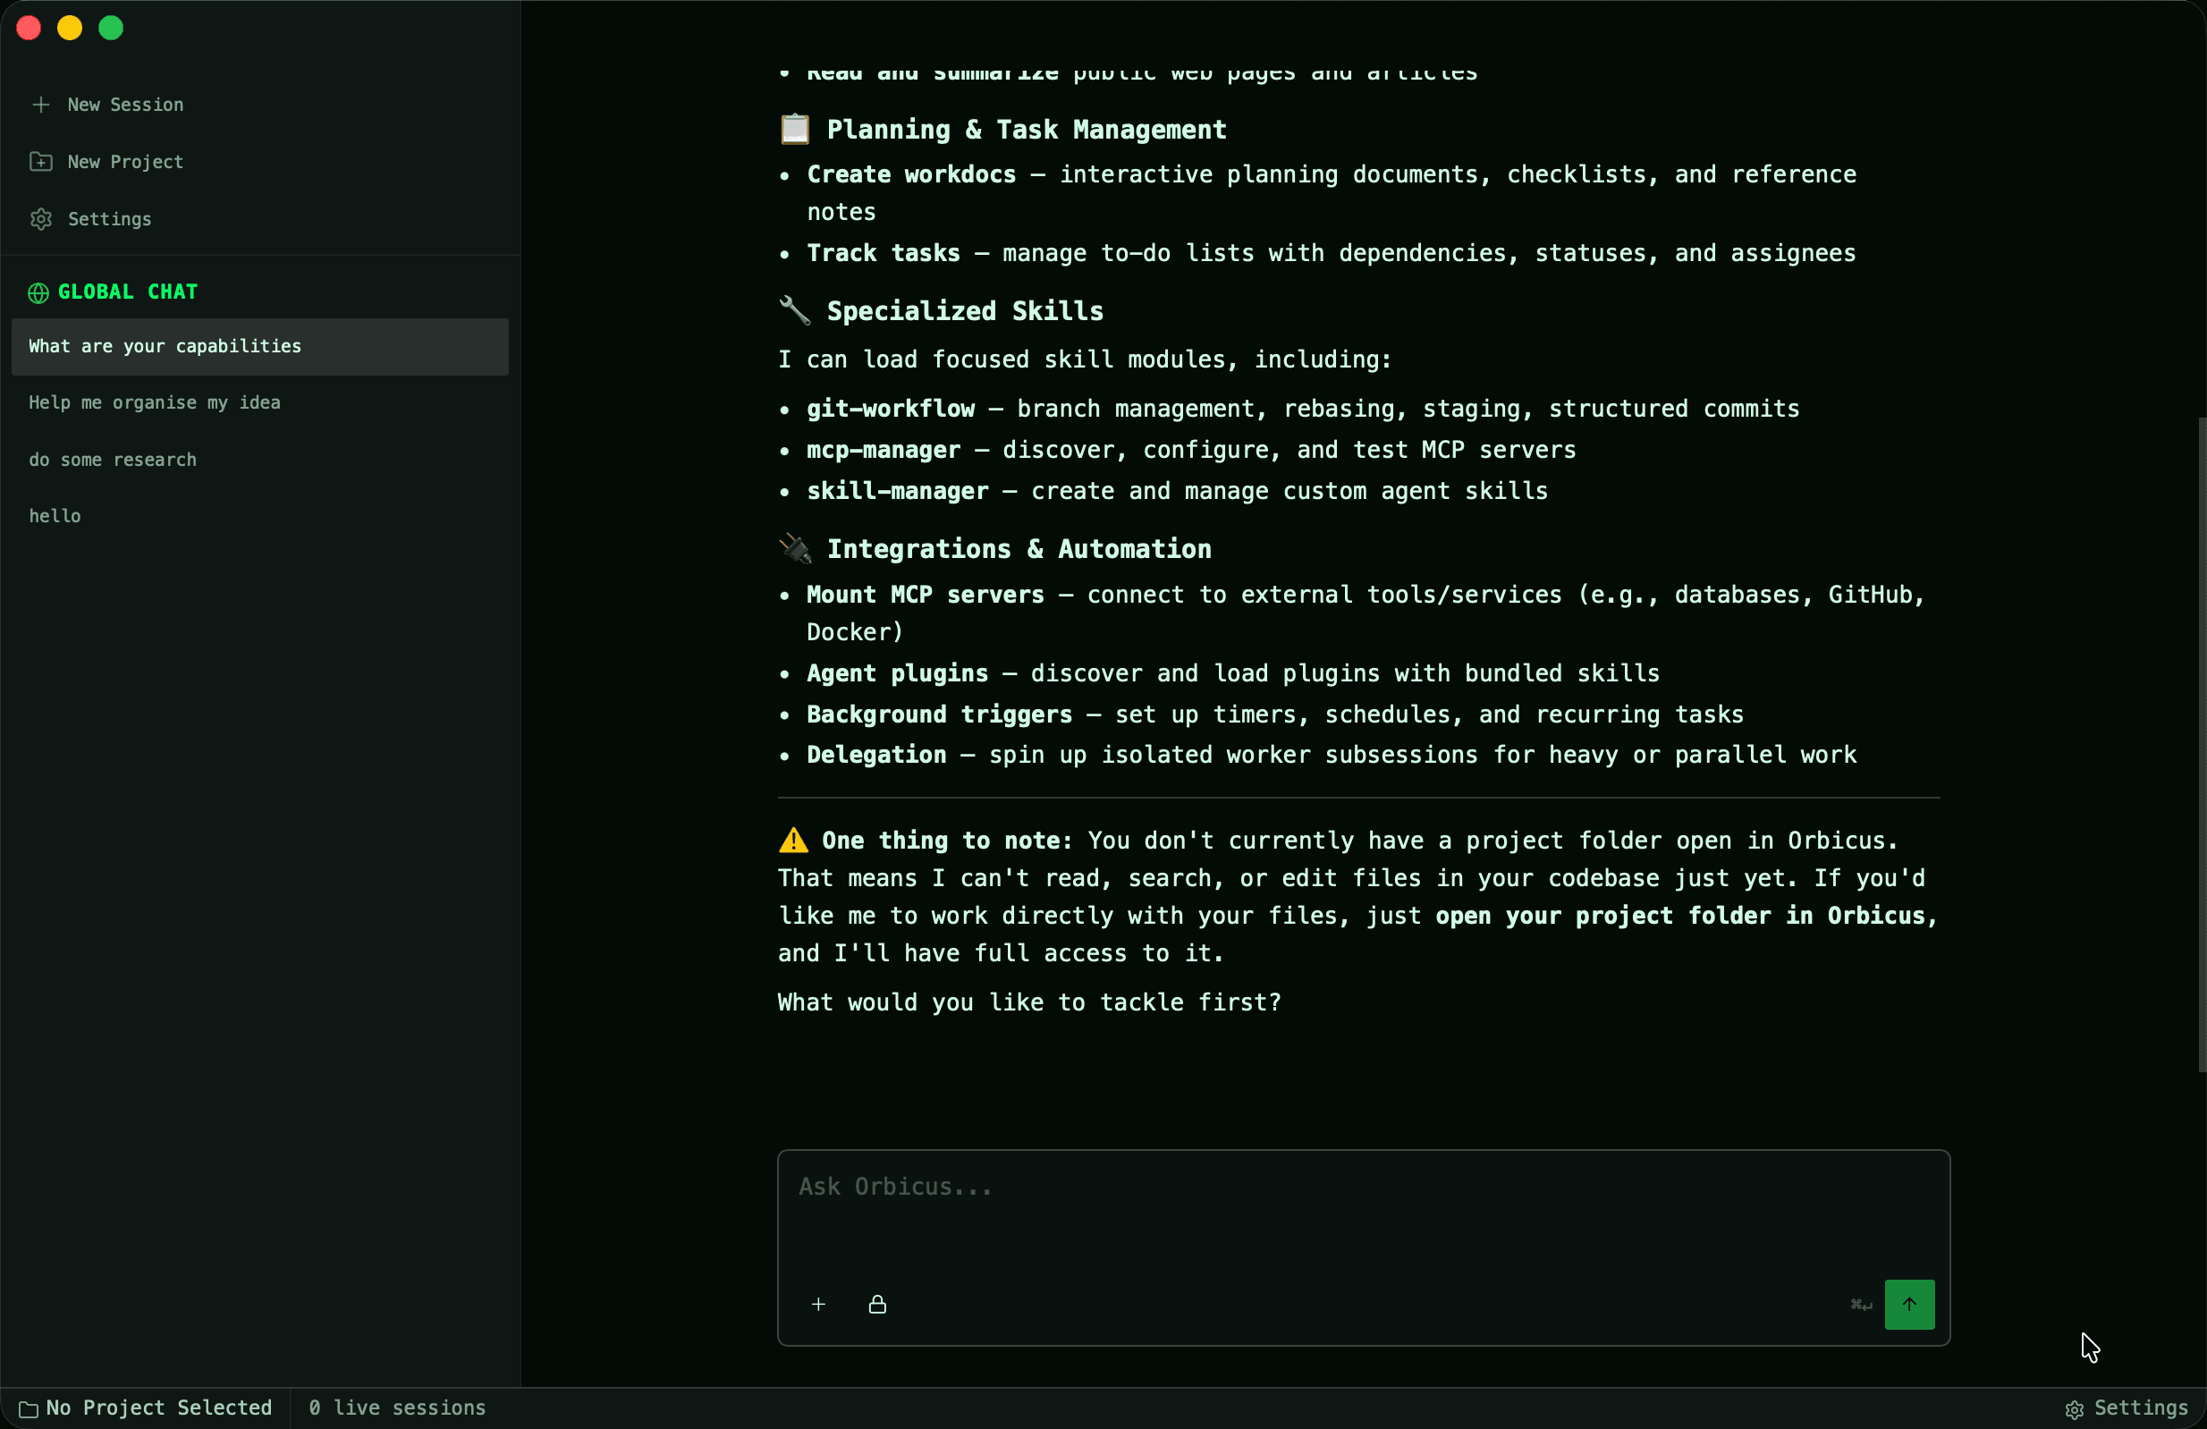Image resolution: width=2207 pixels, height=1429 pixels.
Task: Minimize the window with the yellow button
Action: tap(70, 28)
